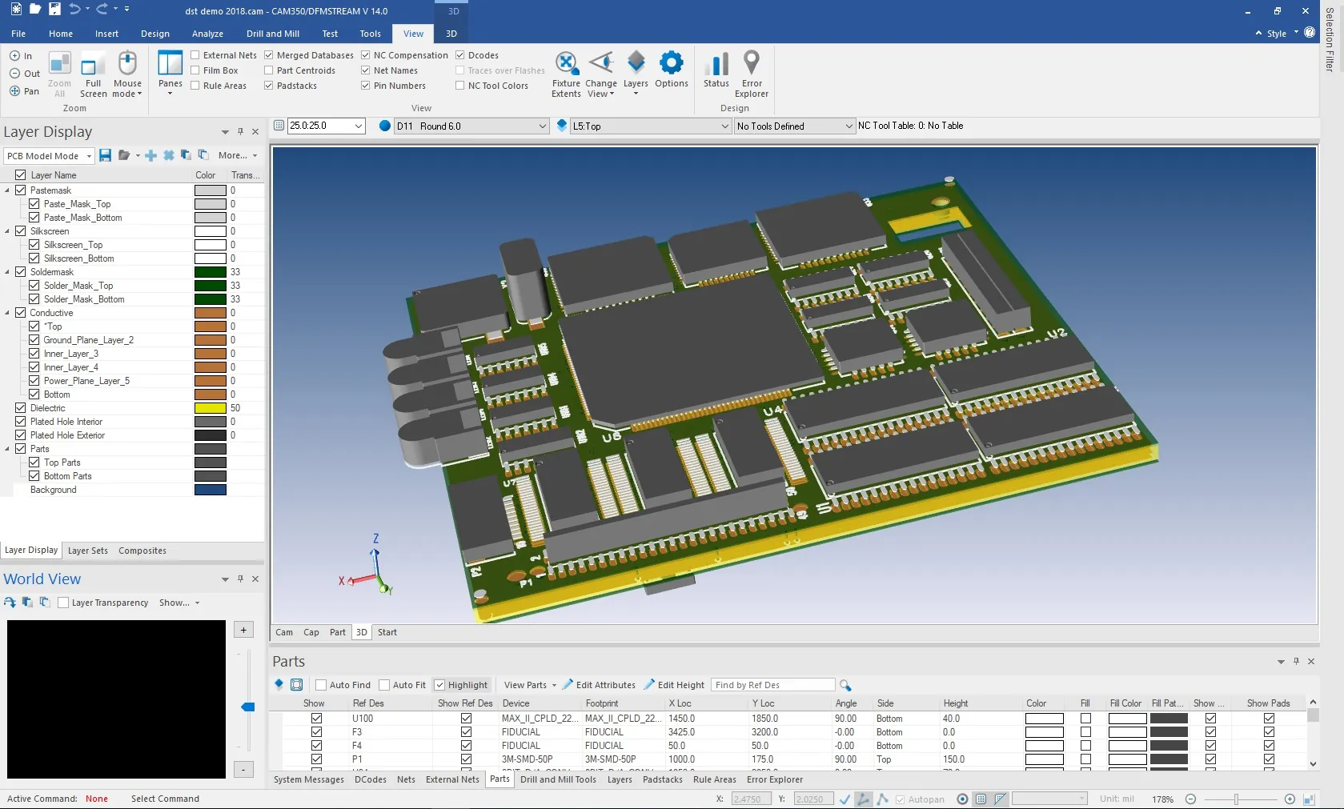Uncheck the Pin Numbers option
The image size is (1344, 809).
pyautogui.click(x=366, y=86)
